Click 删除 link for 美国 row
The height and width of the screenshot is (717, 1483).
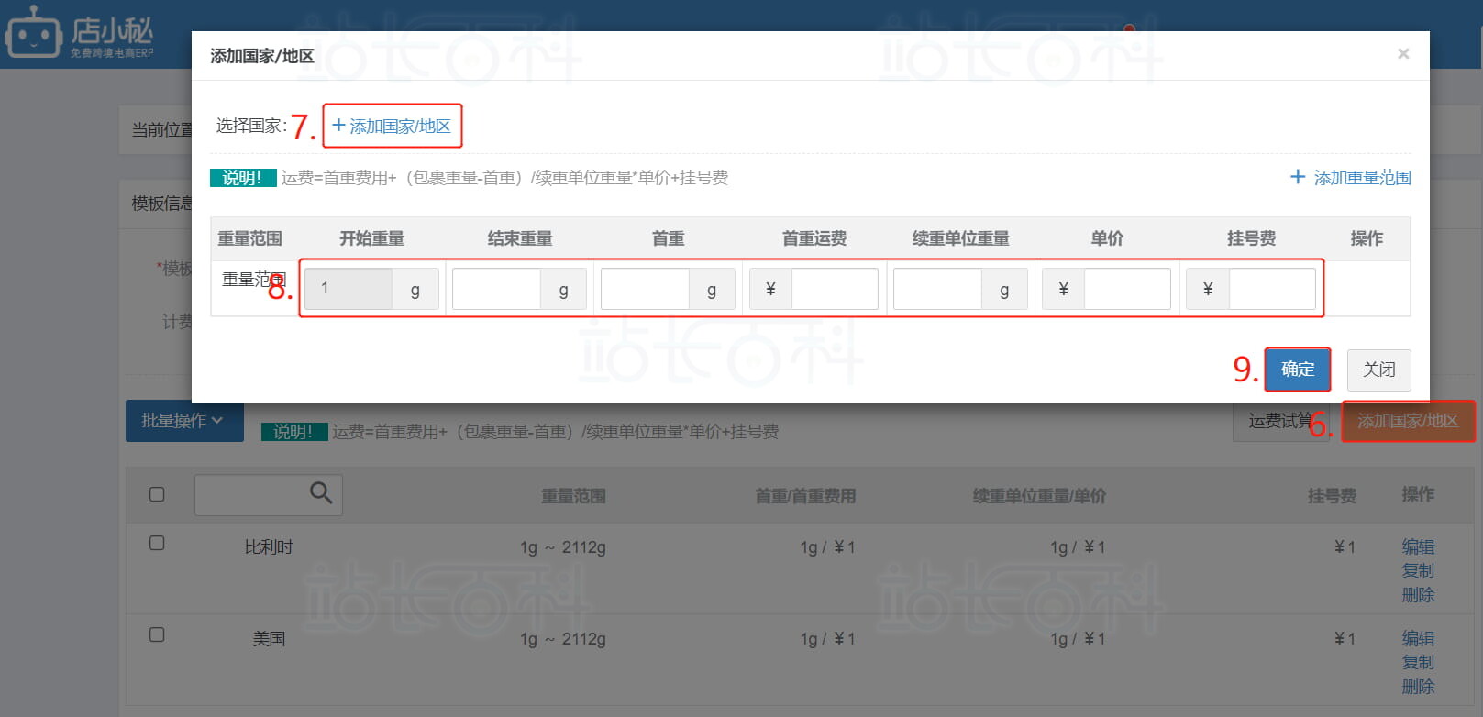1417,687
